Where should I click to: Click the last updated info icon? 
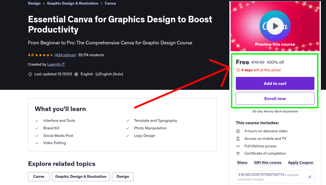pos(30,74)
